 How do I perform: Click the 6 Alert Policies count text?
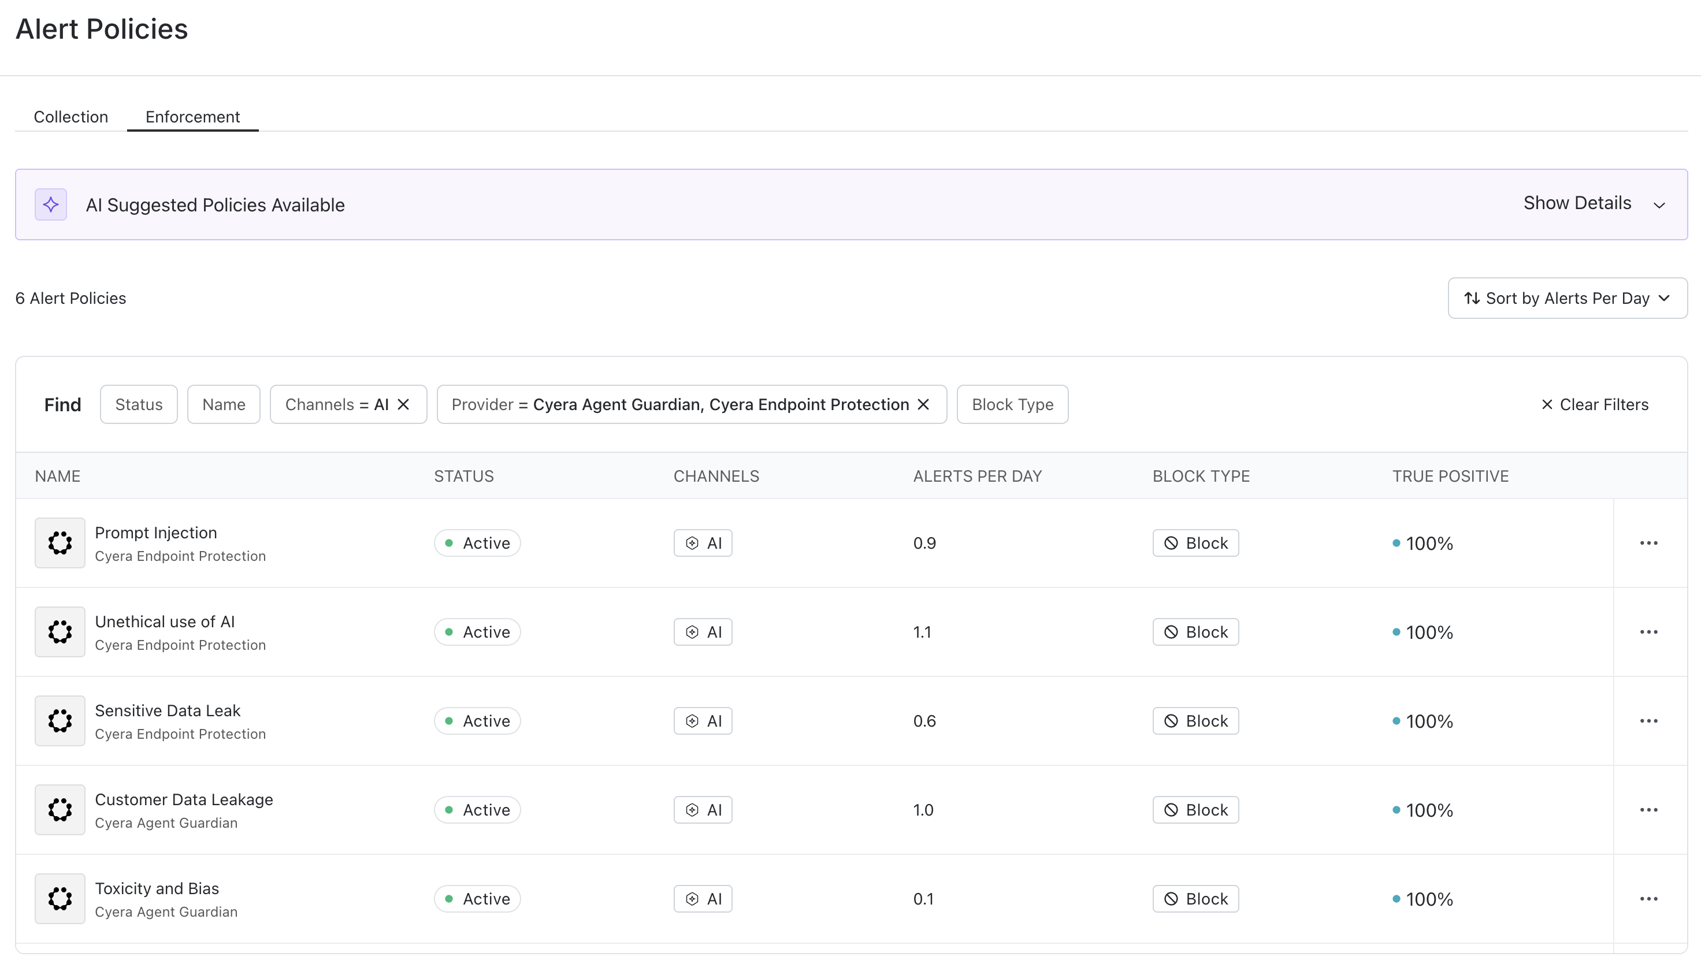[x=71, y=299]
